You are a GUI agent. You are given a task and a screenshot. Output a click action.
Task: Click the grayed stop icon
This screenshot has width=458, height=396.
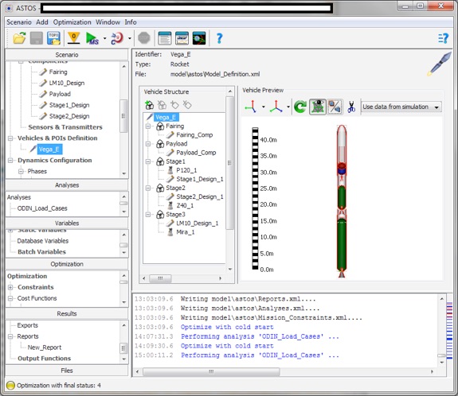(144, 38)
